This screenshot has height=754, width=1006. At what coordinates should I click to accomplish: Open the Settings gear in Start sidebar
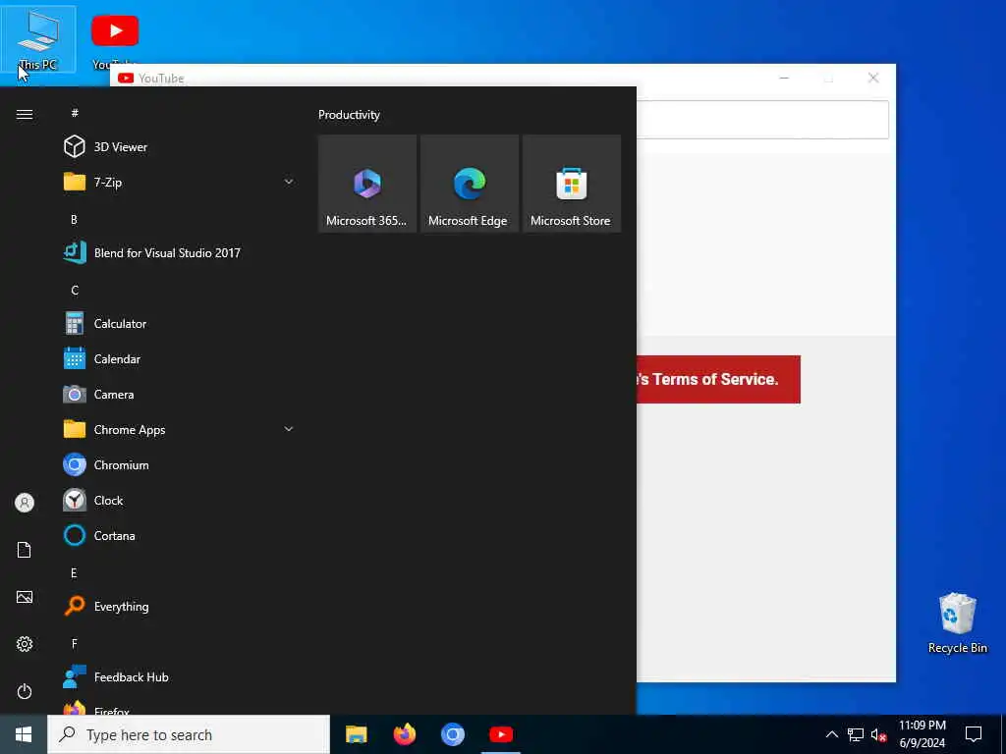(25, 644)
